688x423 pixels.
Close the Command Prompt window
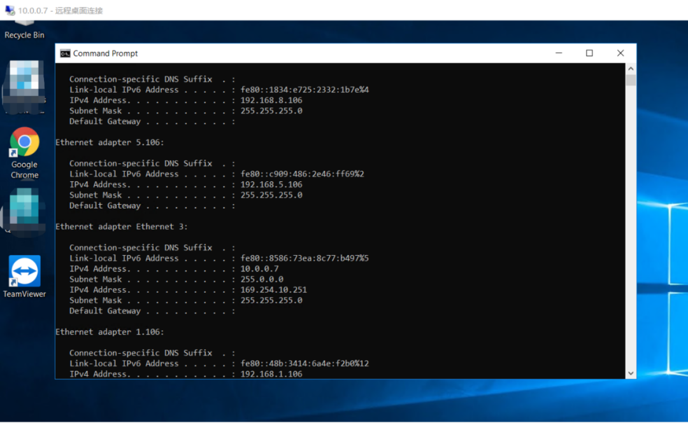point(620,53)
